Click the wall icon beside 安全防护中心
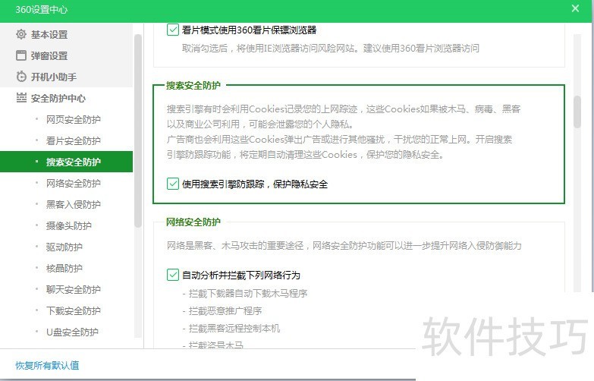Screen dimensions: 594x381 [x=21, y=98]
